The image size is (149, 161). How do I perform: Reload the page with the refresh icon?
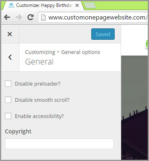click(x=31, y=17)
